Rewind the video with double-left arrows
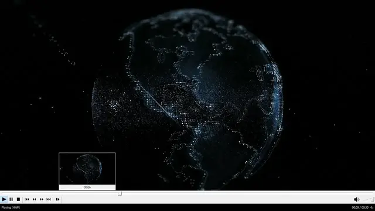This screenshot has width=375, height=211. coord(35,199)
